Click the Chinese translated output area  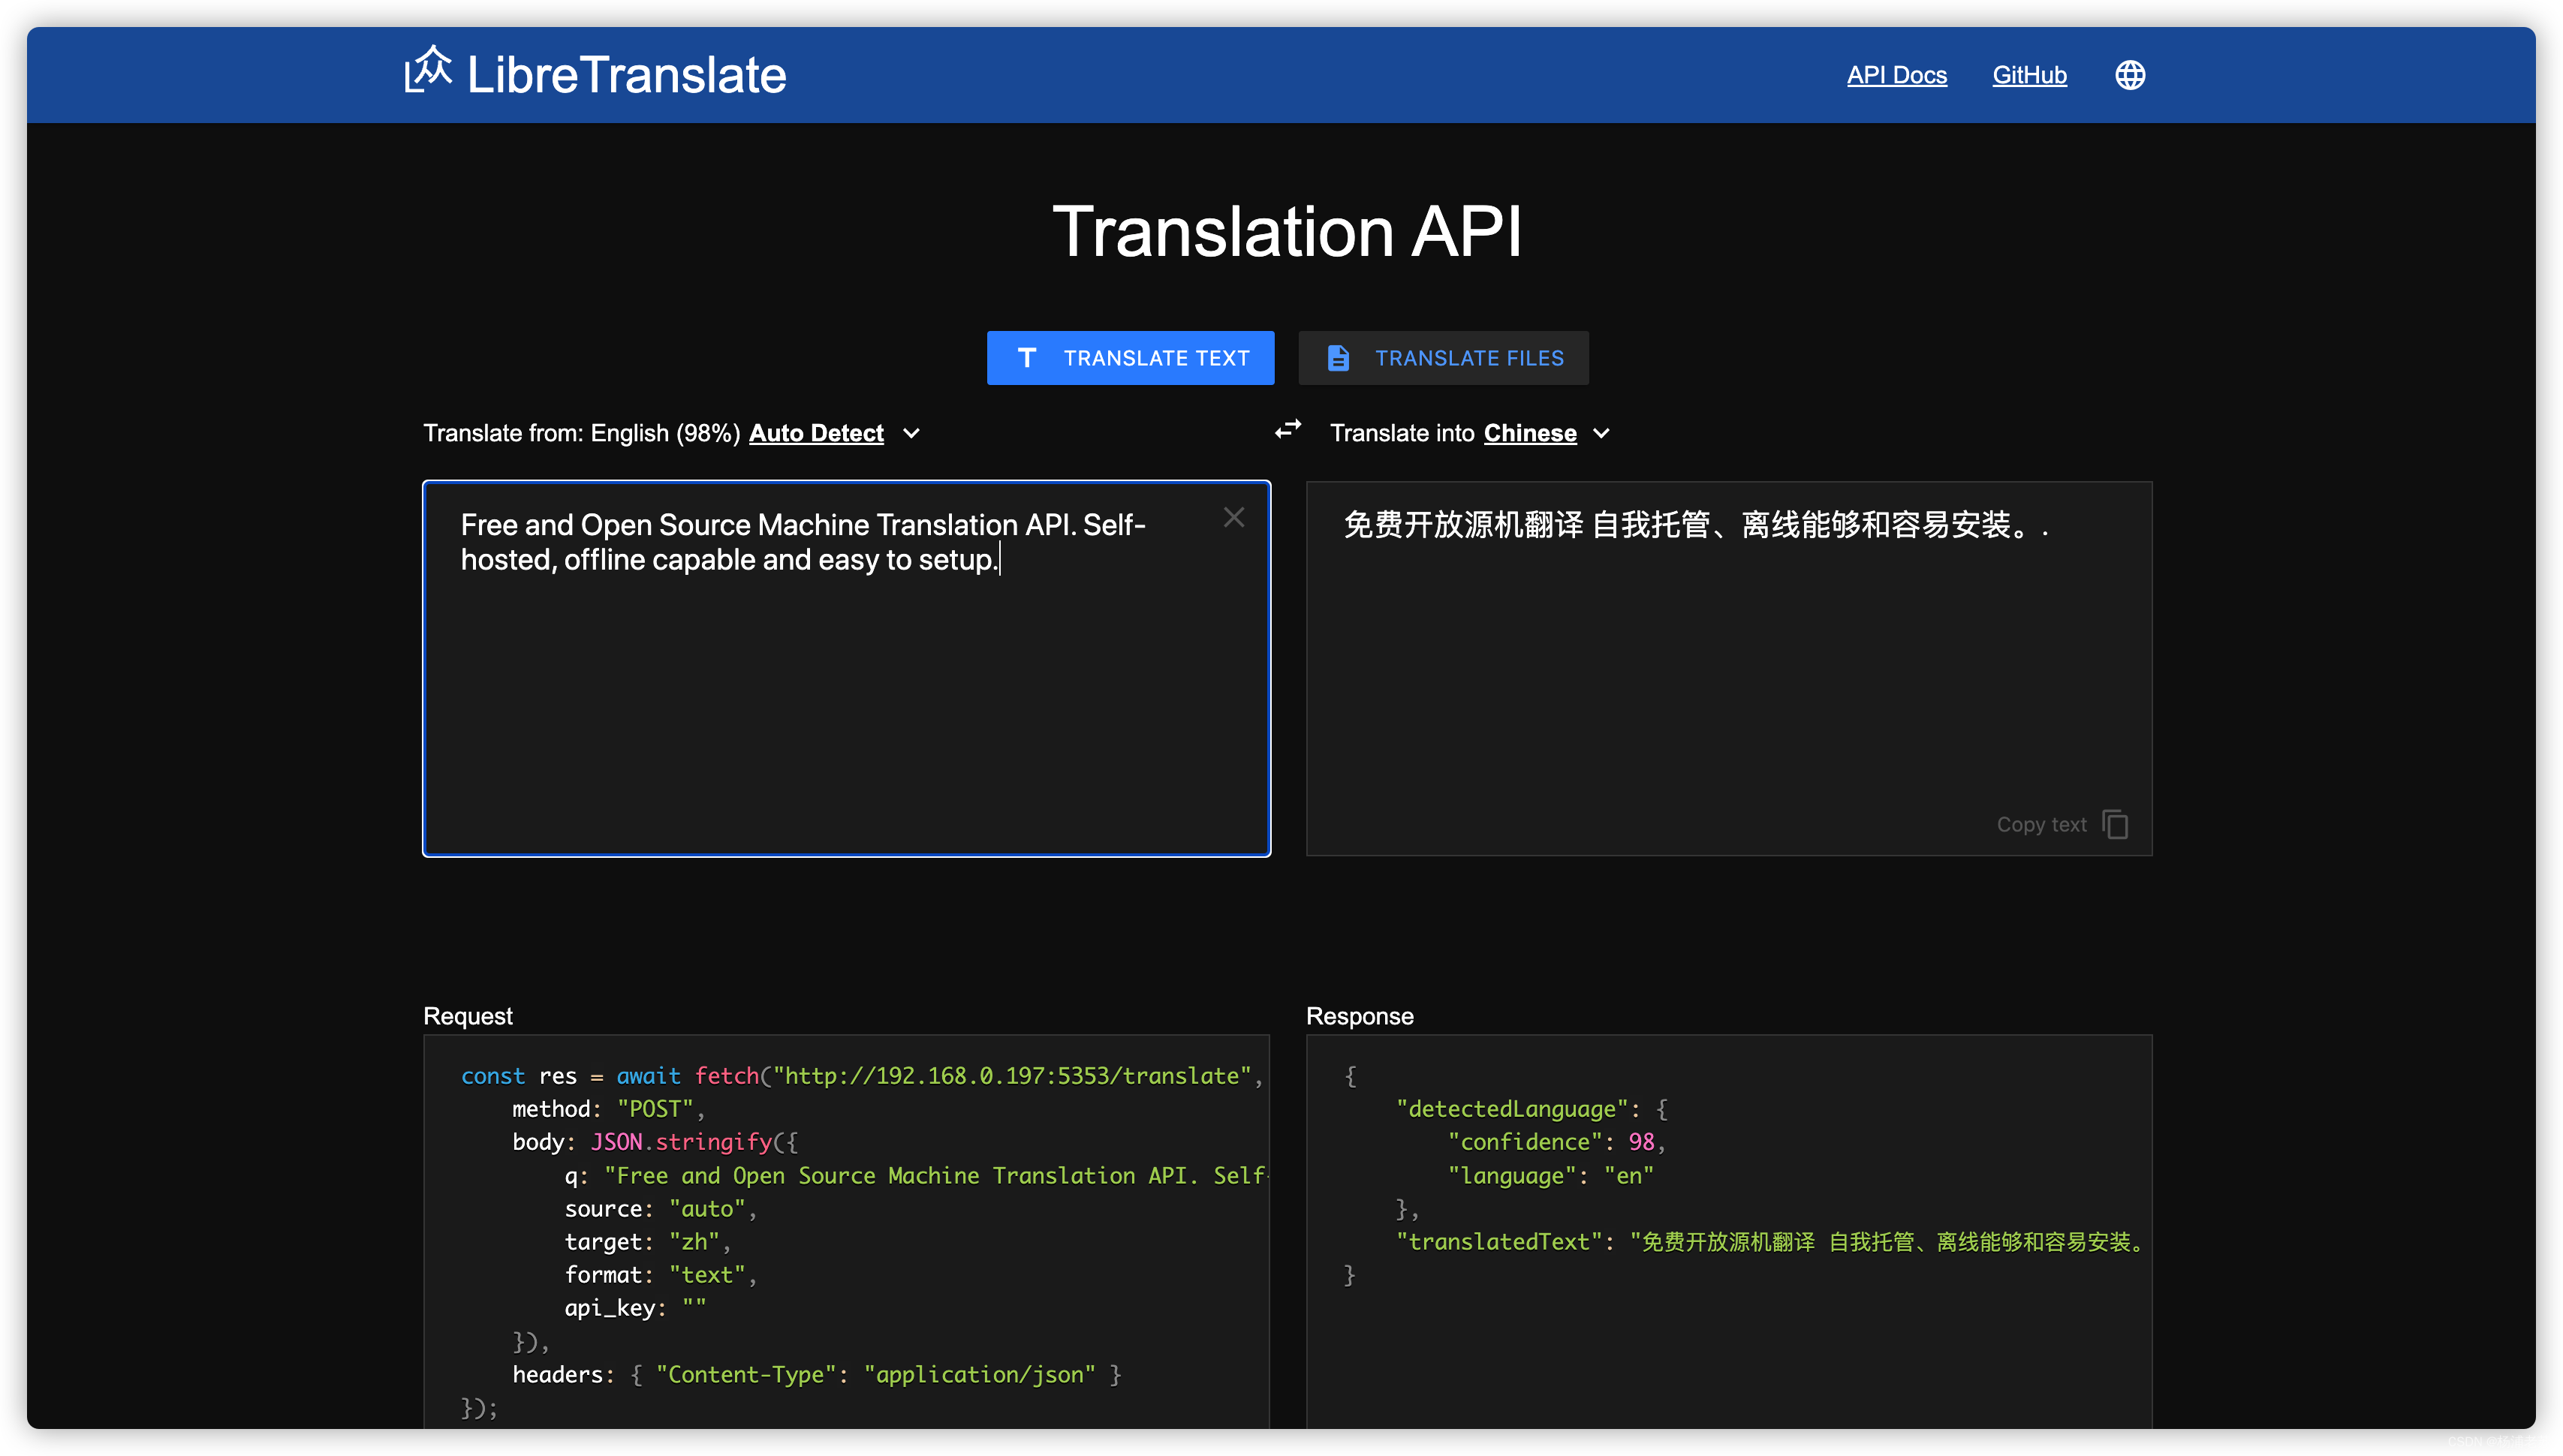(1728, 650)
